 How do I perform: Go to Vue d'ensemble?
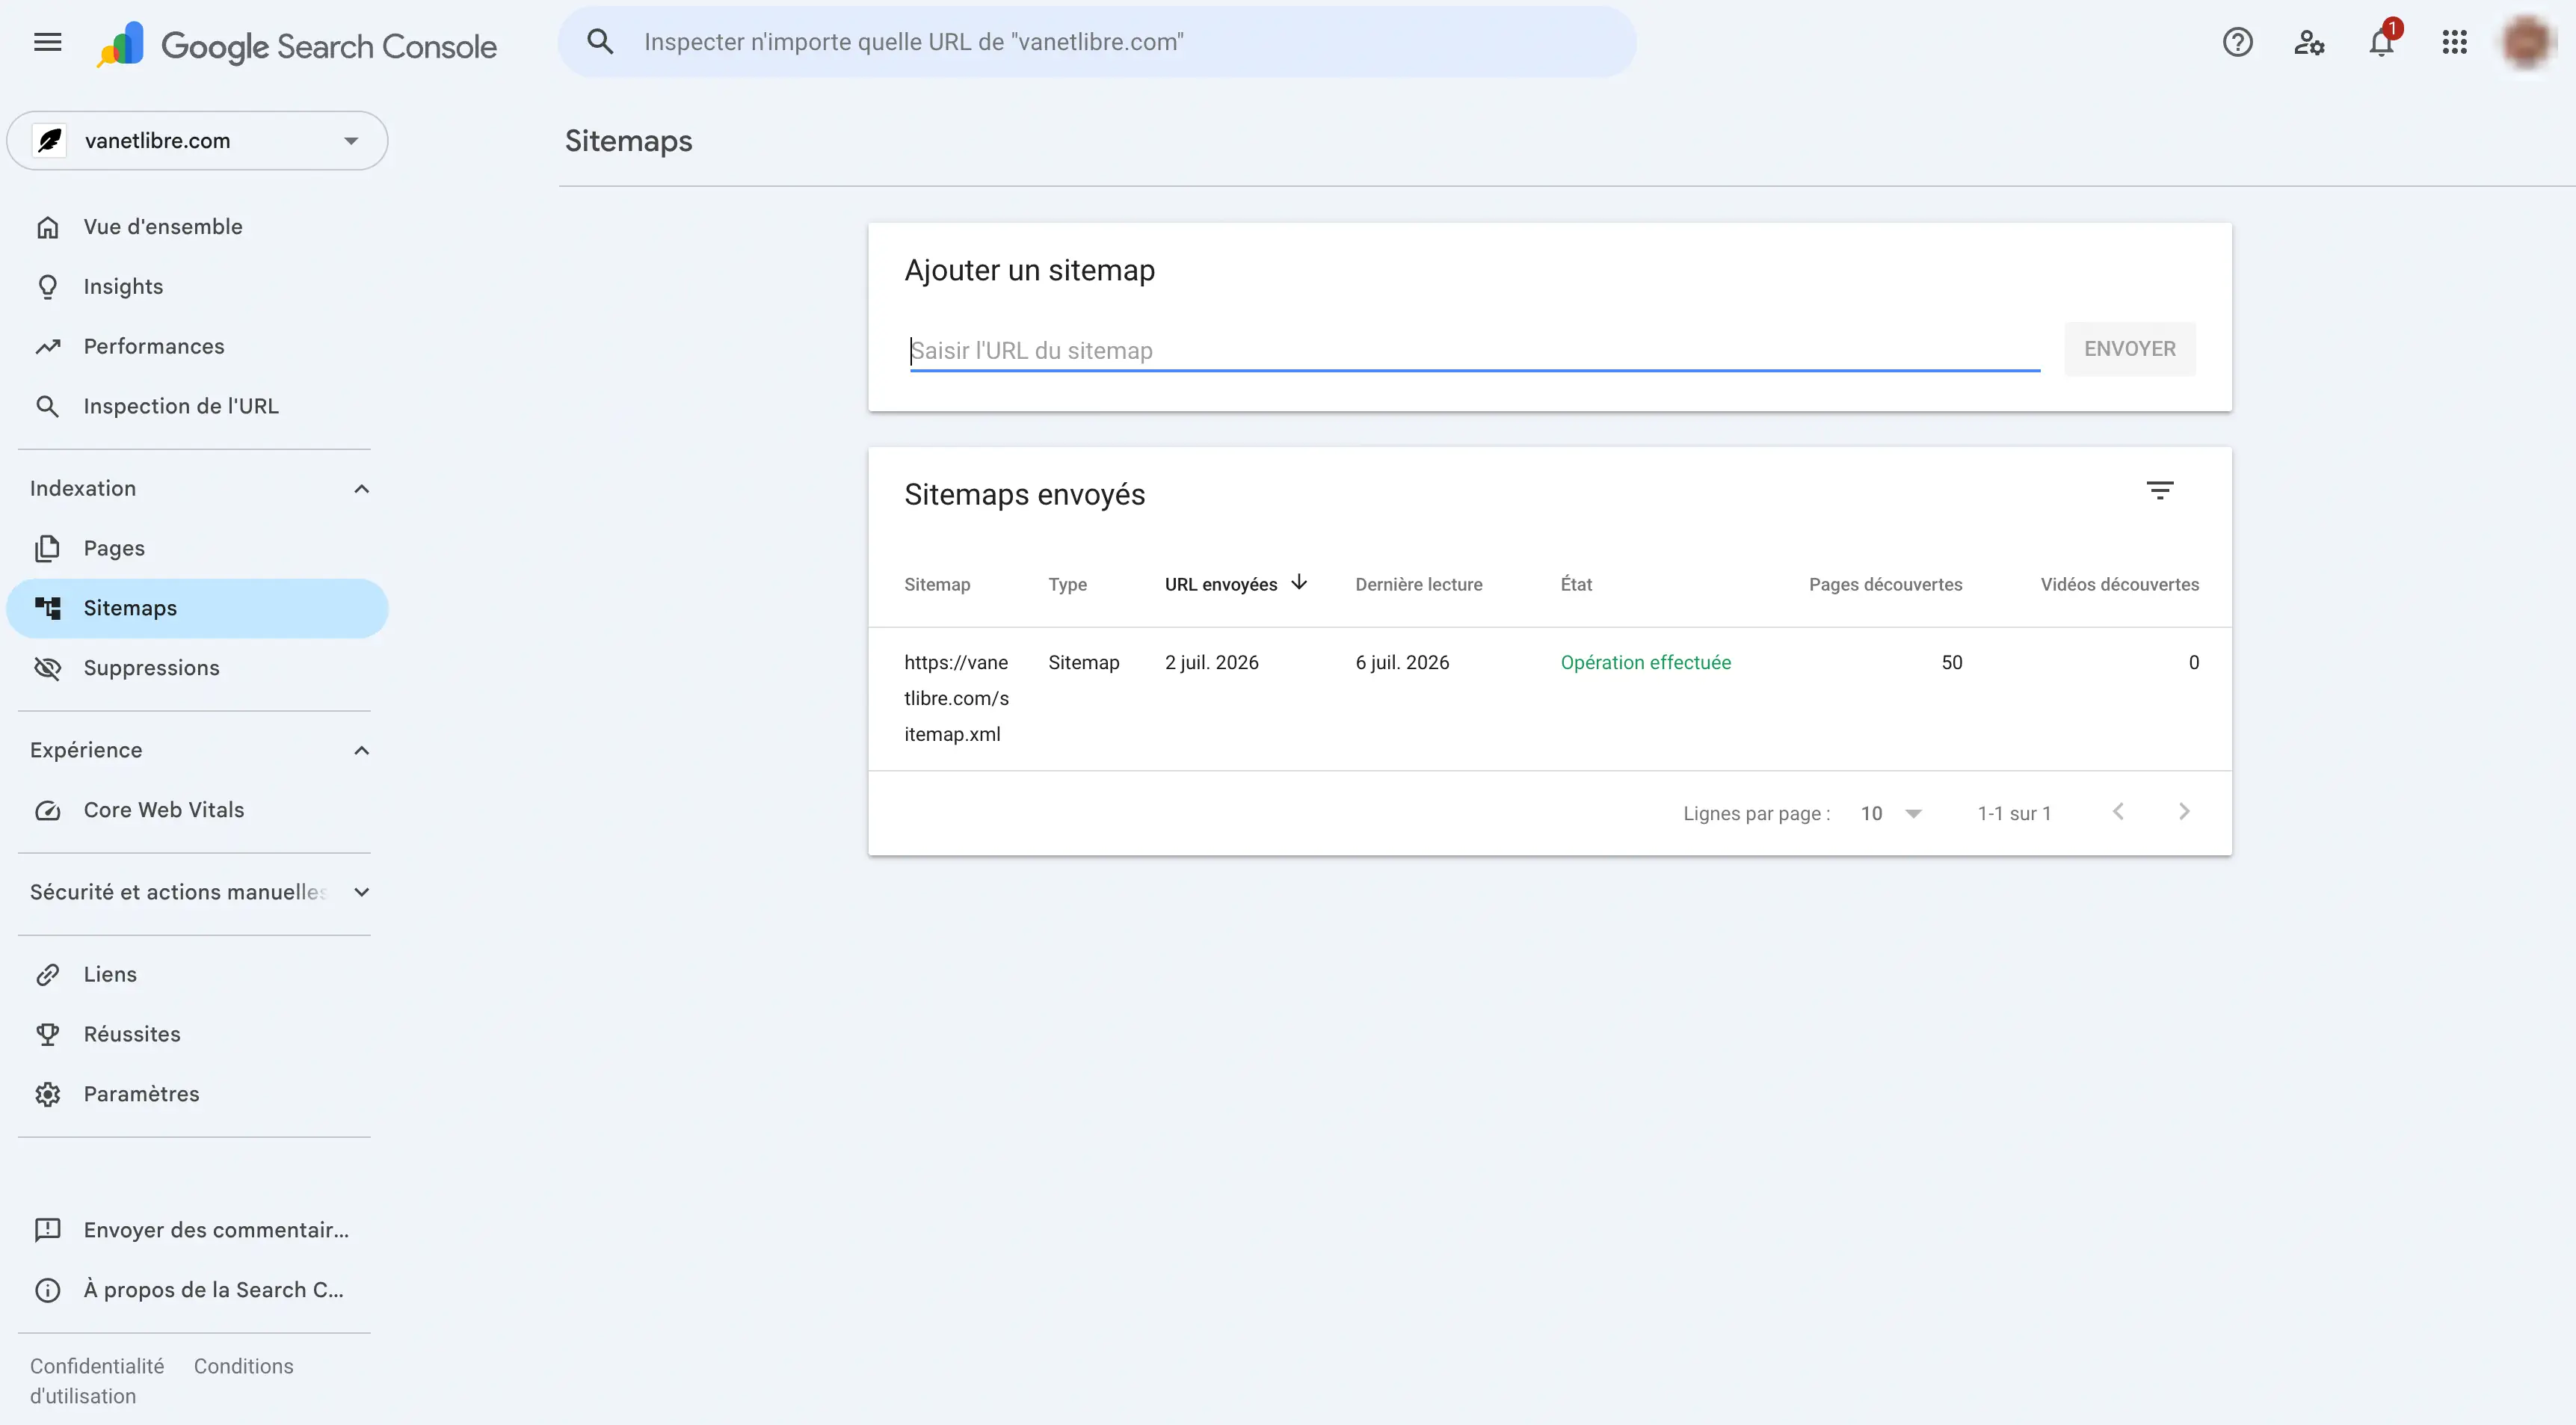[x=197, y=227]
